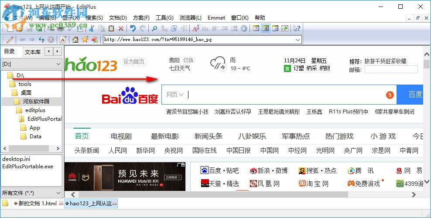The height and width of the screenshot is (218, 431).
Task: Click the context help cursor icon
Action: [296, 28]
